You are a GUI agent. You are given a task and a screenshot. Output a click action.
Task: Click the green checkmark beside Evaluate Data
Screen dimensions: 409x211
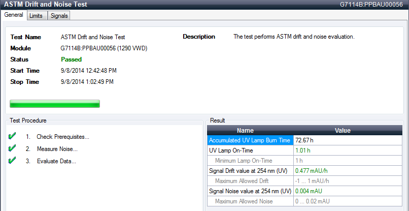click(x=13, y=161)
